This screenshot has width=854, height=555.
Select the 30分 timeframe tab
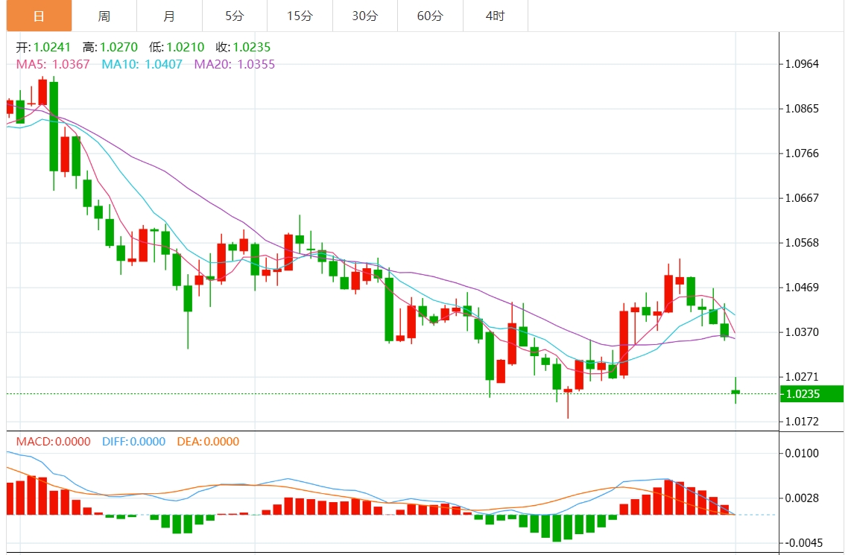364,16
